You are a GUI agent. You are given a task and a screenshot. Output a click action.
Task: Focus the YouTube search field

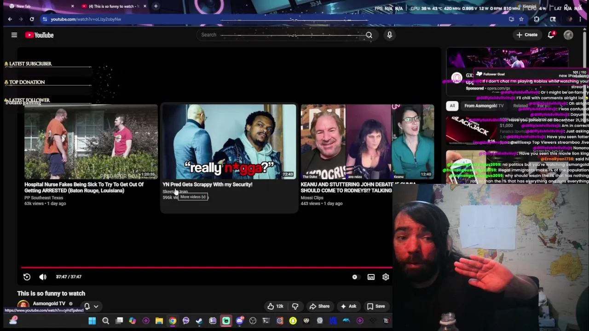click(281, 35)
